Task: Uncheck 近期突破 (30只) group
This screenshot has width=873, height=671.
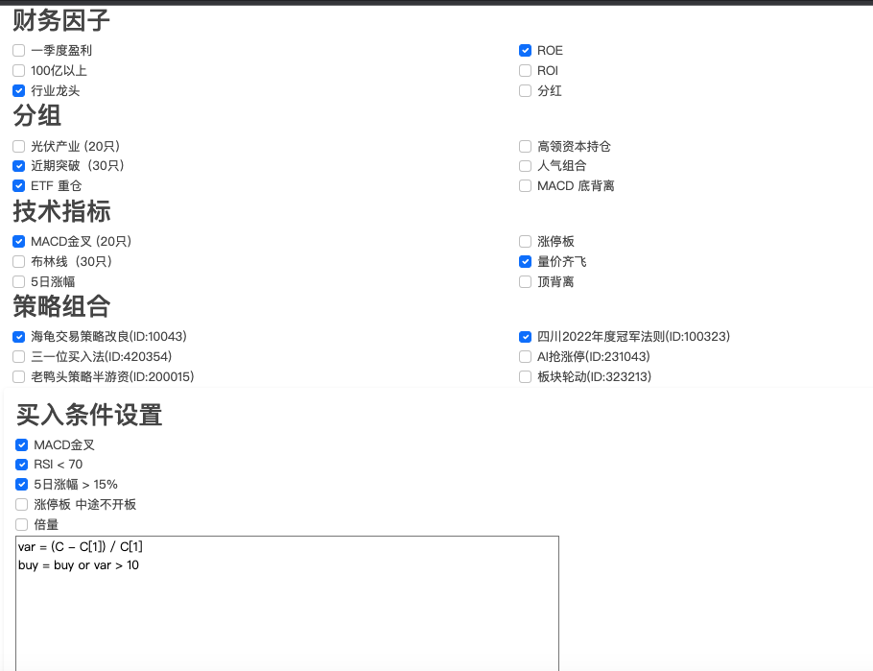Action: [19, 166]
